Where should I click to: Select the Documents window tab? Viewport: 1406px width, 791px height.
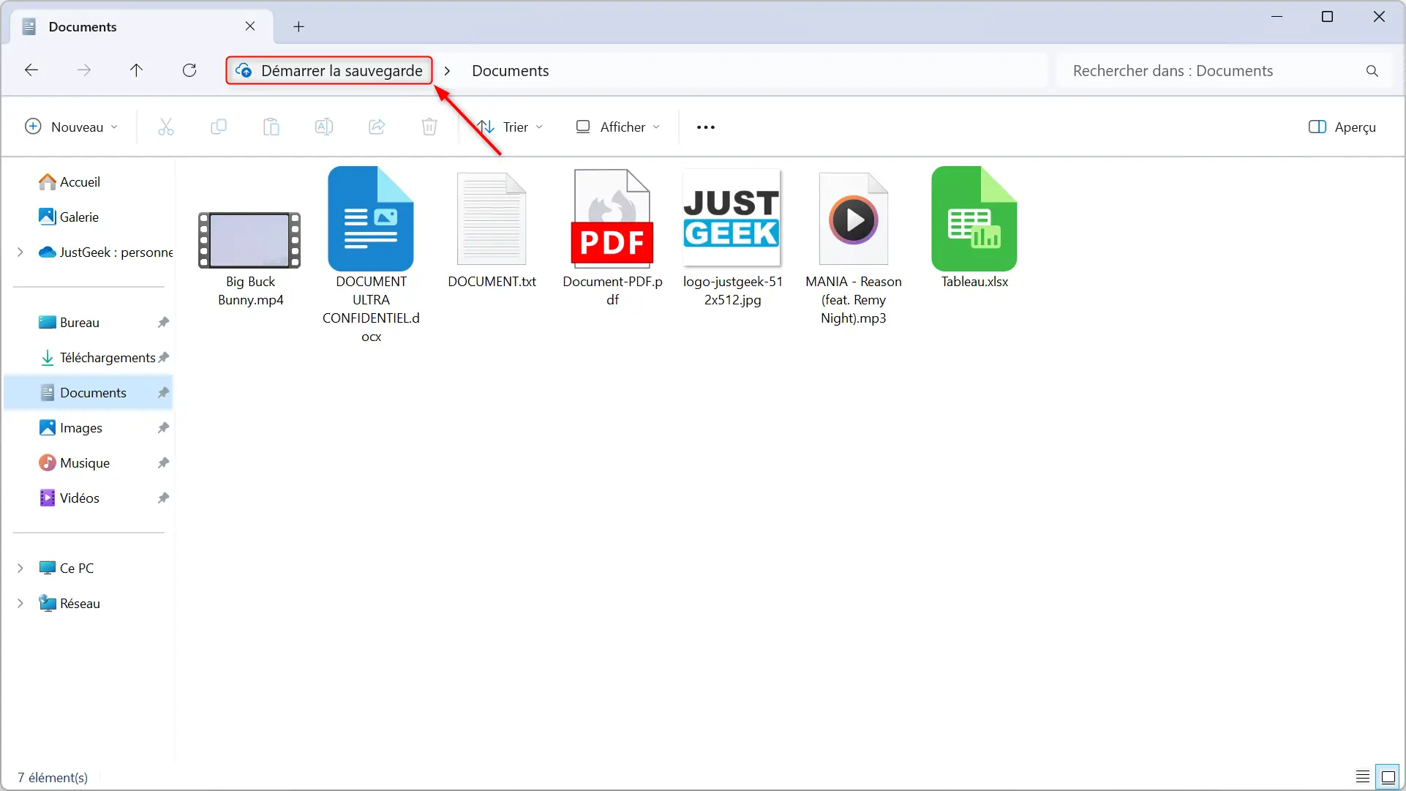point(143,27)
